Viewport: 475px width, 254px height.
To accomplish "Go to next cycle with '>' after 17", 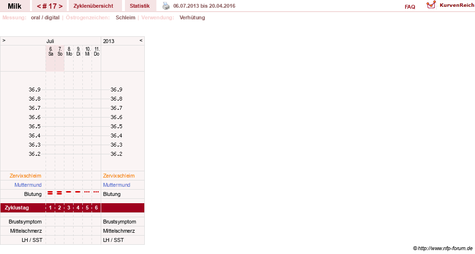I will pyautogui.click(x=61, y=6).
